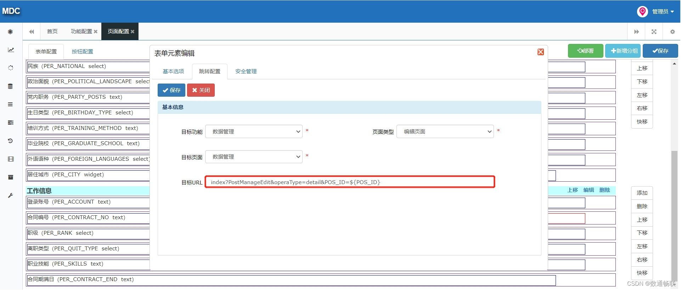This screenshot has height=290, width=681.
Task: Click 编辑 link in 工作信息 group header
Action: (589, 190)
